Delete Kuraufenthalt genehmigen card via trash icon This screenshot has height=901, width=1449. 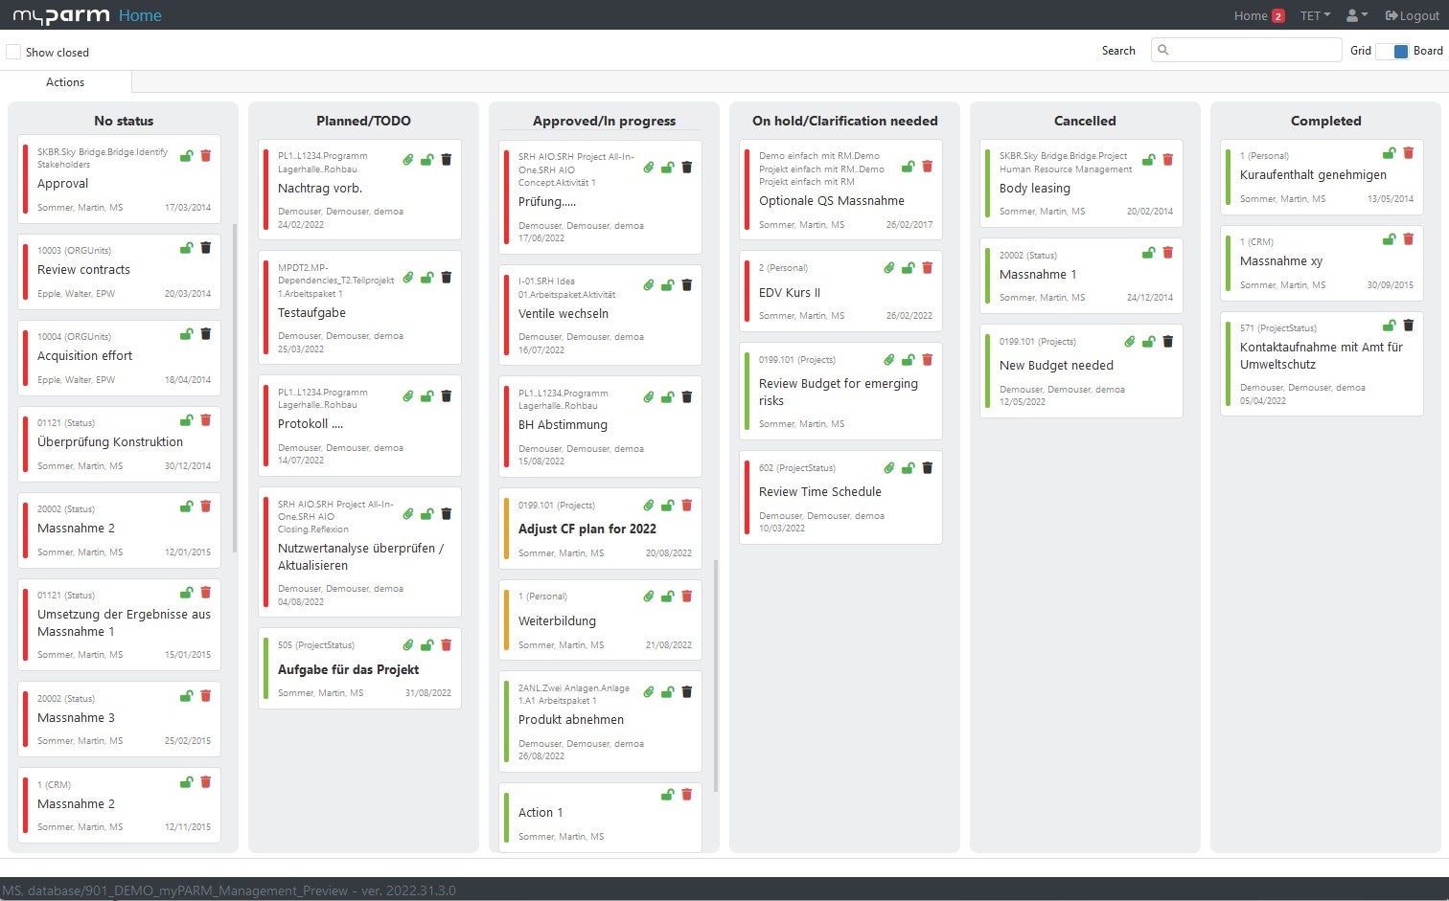point(1409,153)
